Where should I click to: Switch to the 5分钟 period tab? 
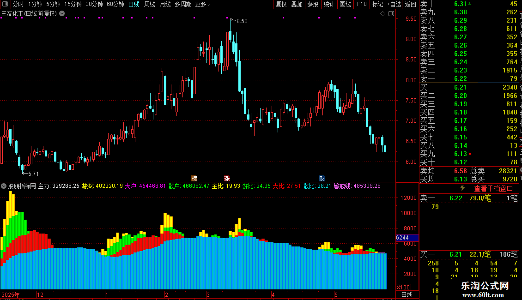(53, 4)
